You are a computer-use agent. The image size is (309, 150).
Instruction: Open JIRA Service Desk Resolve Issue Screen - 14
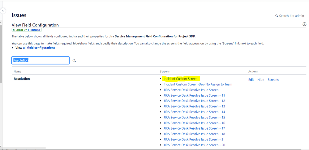click(194, 112)
